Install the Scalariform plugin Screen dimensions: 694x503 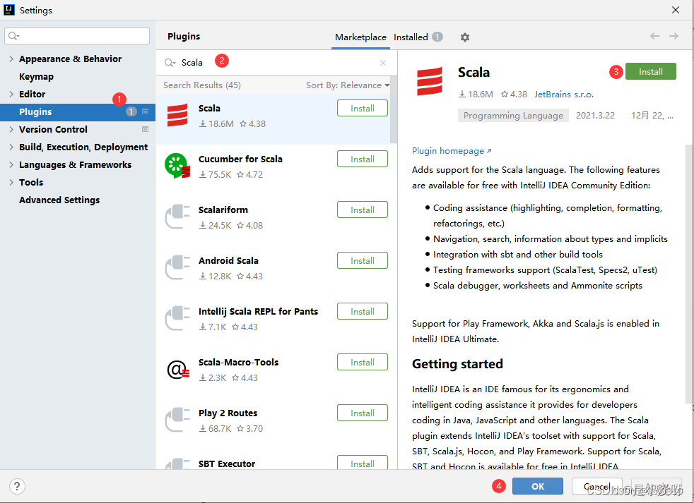[363, 210]
